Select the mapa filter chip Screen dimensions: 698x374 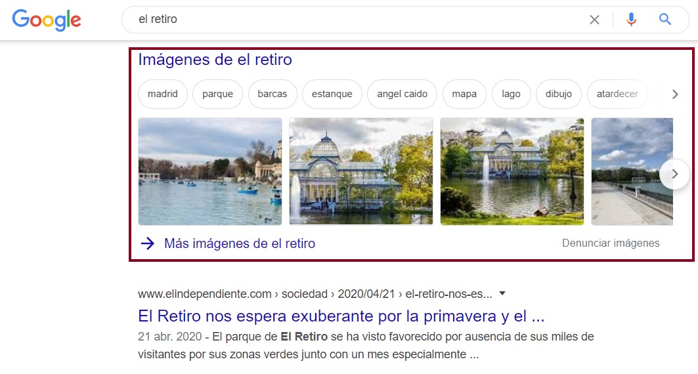tap(464, 94)
